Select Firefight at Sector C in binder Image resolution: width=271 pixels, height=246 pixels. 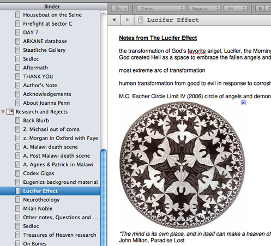click(x=47, y=23)
